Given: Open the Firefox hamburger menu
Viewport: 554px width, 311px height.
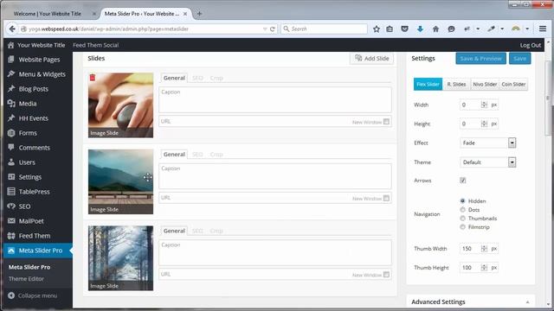Looking at the screenshot, I should [543, 29].
